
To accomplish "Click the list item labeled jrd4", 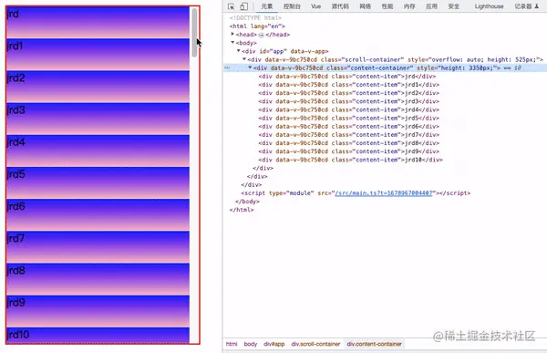I will point(98,151).
